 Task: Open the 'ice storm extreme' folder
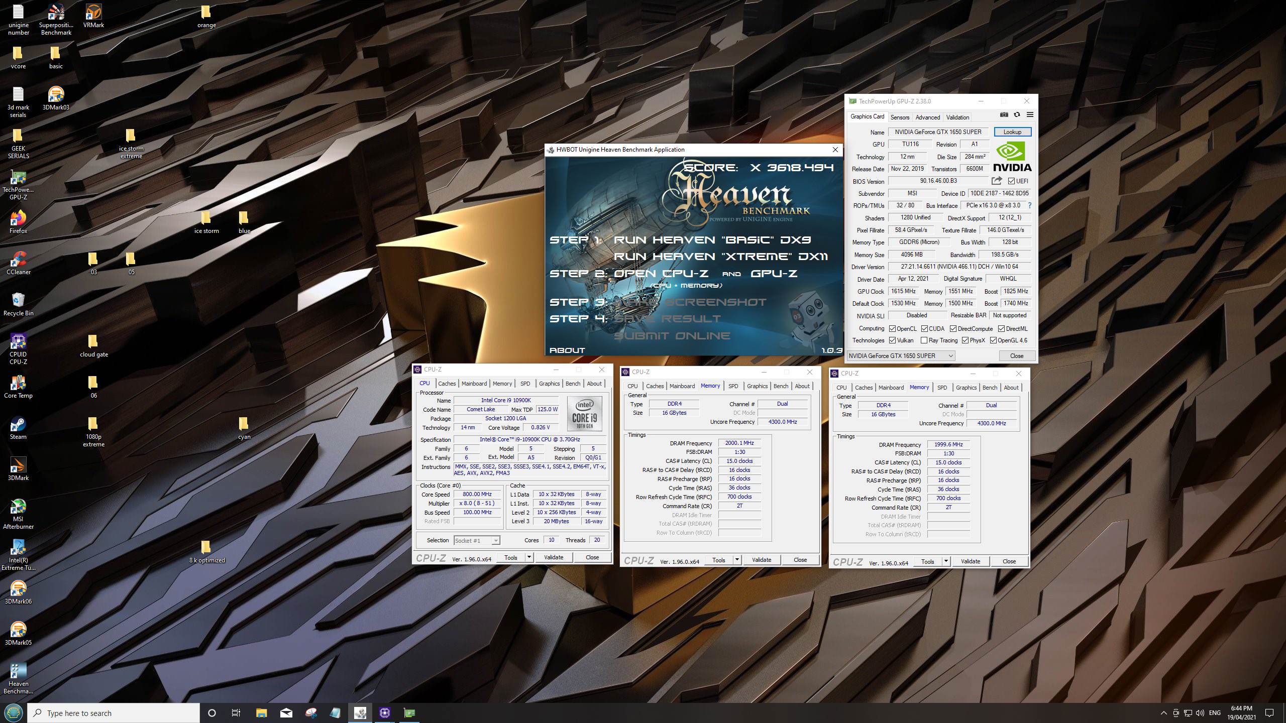(x=131, y=144)
